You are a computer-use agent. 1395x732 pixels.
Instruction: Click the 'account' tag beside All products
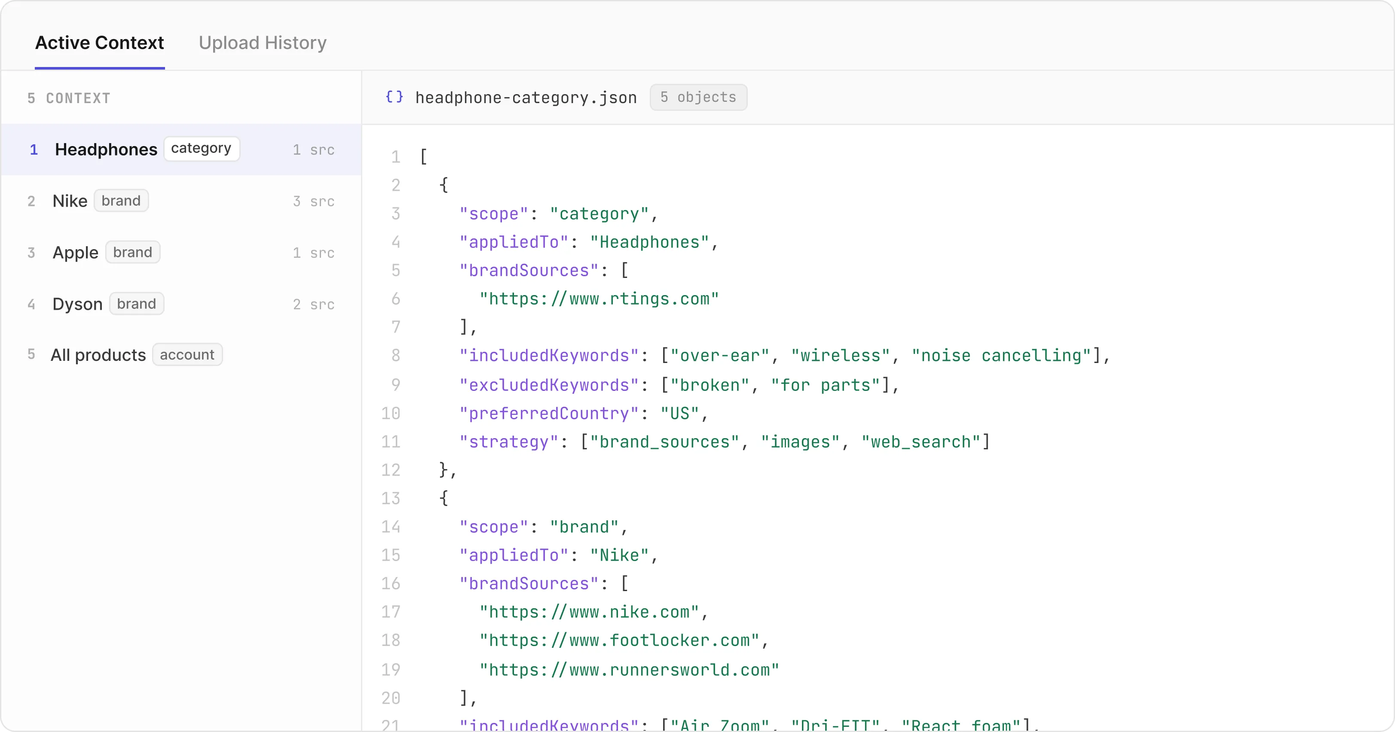tap(187, 355)
